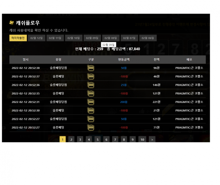Click timestamp 2022-02-12 20:52:36
Image resolution: width=220 pixels, height=185 pixels.
click(x=26, y=85)
